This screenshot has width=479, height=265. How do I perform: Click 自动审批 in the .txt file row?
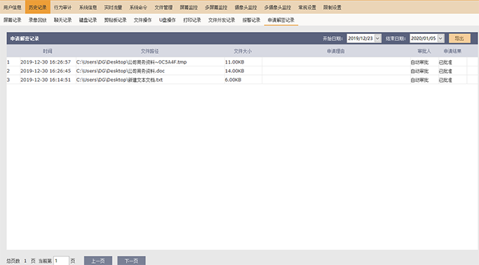pos(420,80)
